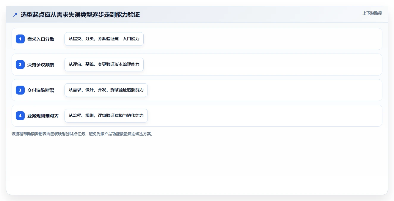Click the step 4 number badge
This screenshot has height=201, width=394.
pos(20,116)
